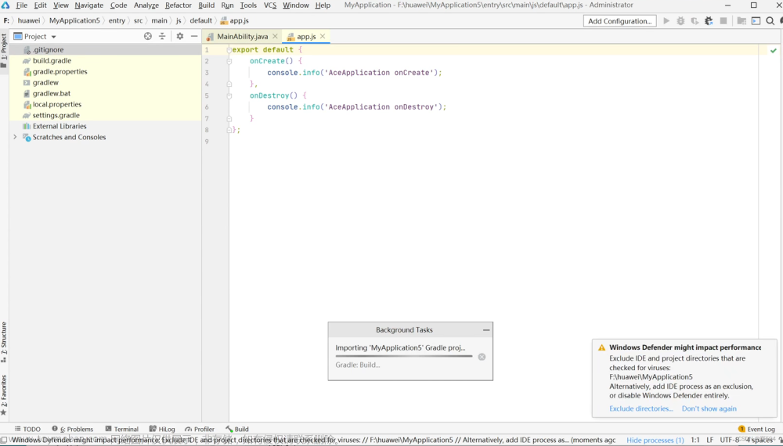Select gradlew.bat file

106,94
